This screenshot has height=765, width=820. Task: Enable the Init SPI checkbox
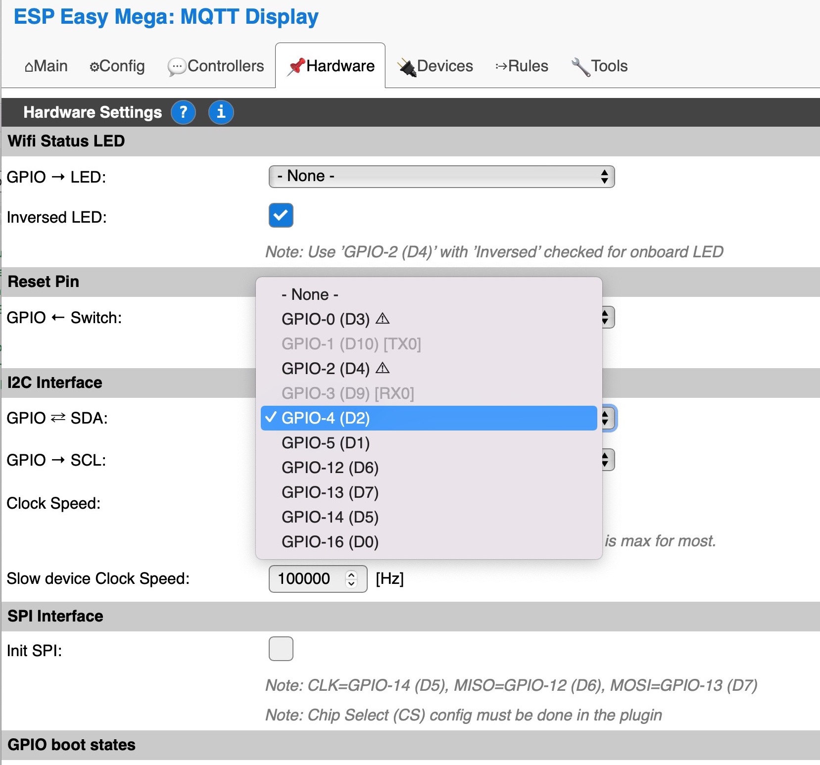(281, 649)
